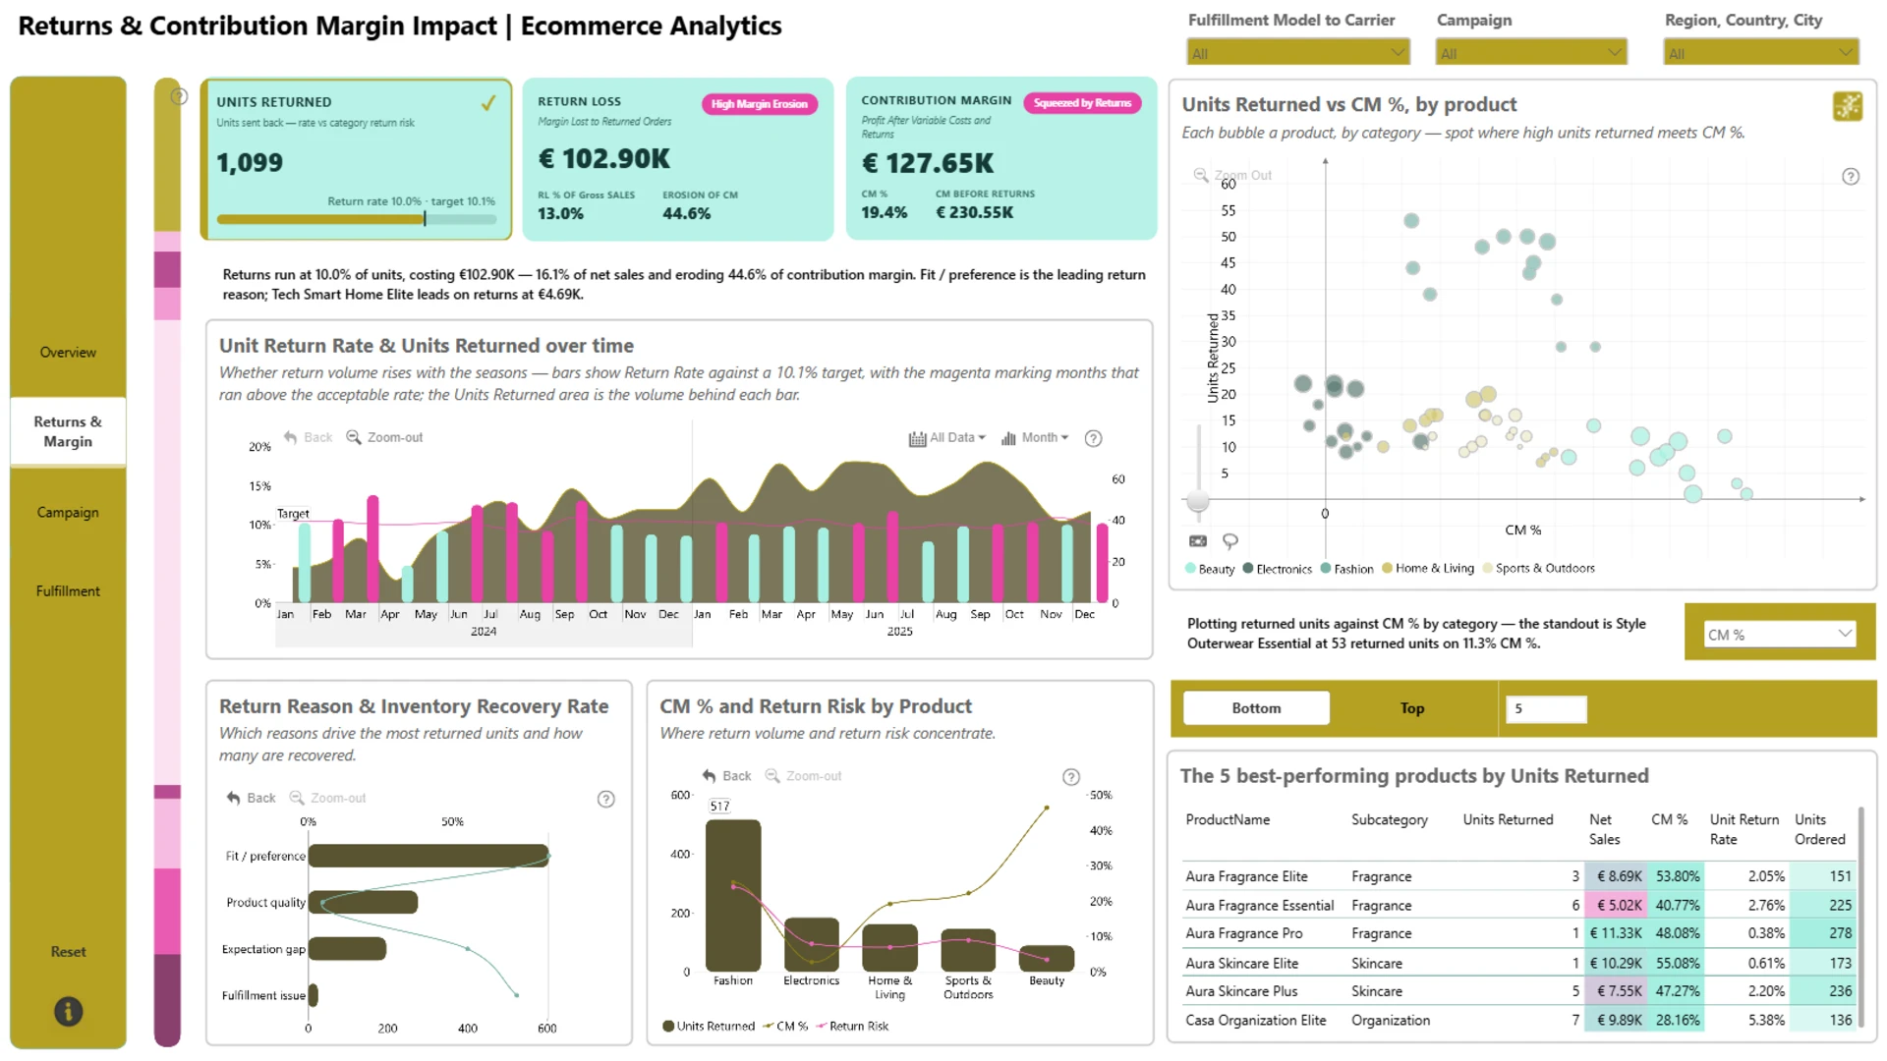Open the scatter chart icon button
1887x1061 pixels.
[x=1847, y=106]
